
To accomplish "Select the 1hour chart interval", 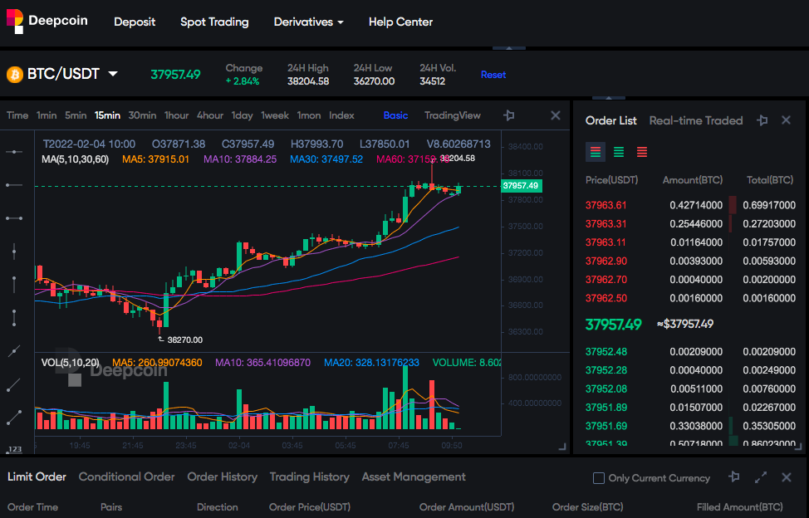I will 176,115.
